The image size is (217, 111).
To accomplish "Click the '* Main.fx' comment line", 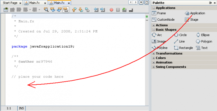I will click(x=24, y=22).
